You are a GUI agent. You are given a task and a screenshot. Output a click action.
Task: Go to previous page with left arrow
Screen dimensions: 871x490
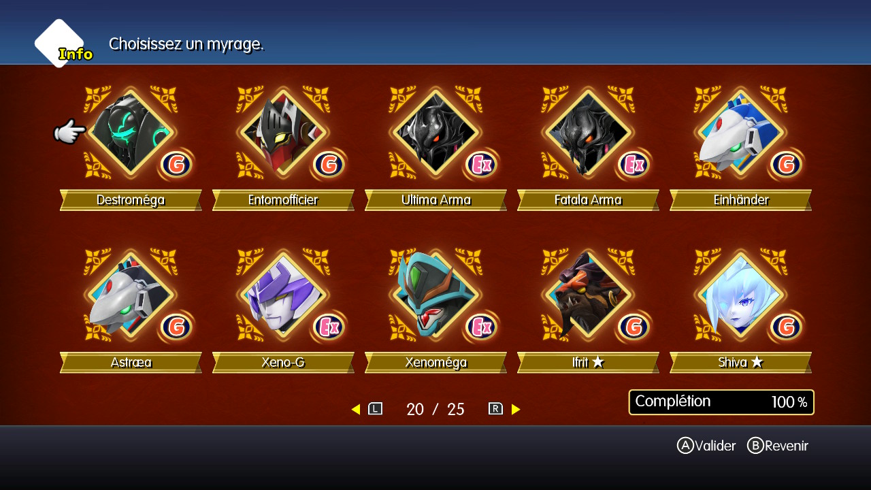[x=355, y=409]
